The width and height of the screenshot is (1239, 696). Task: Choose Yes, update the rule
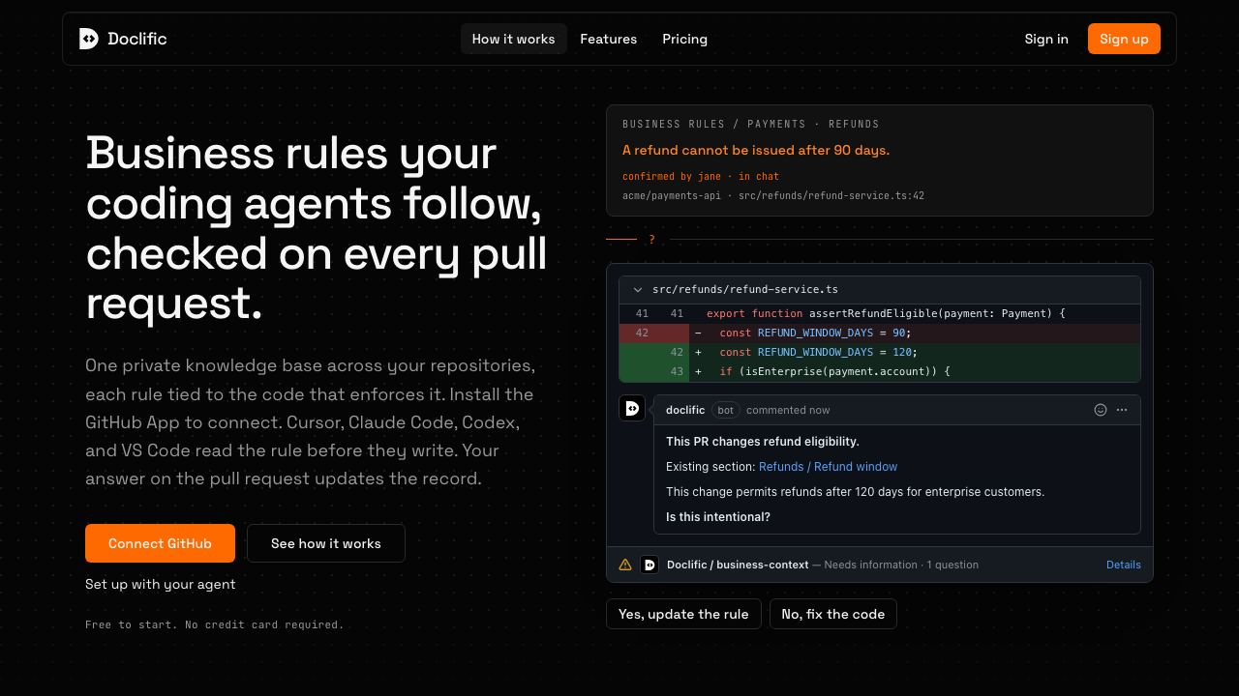[x=683, y=614]
